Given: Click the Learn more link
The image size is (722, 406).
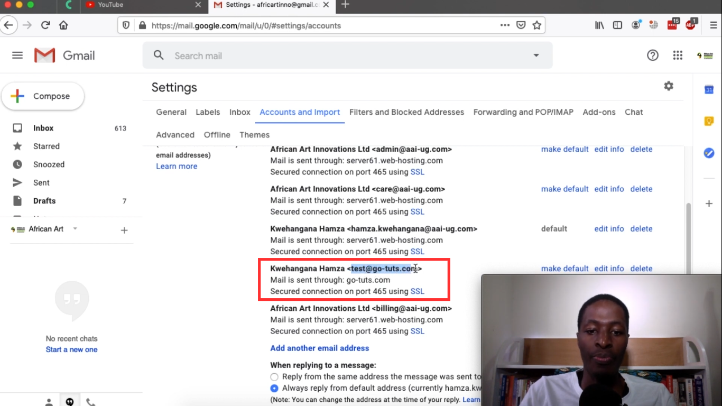Looking at the screenshot, I should 177,166.
